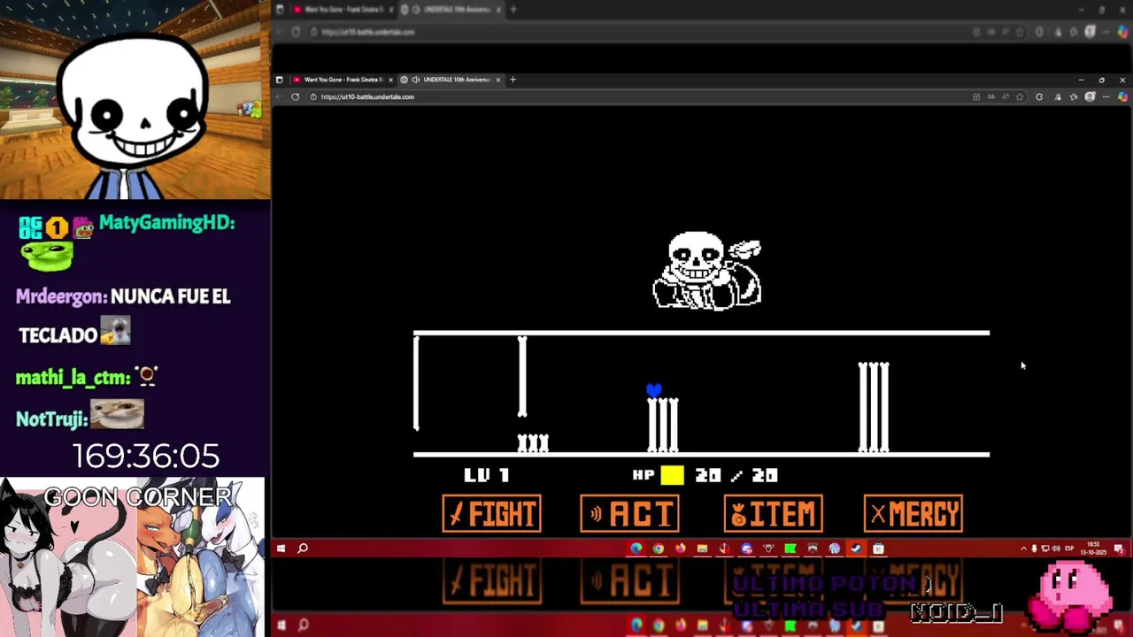The image size is (1133, 637).
Task: Click the yellow HP bar
Action: point(672,475)
